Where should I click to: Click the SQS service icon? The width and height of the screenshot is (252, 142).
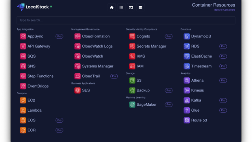point(23,56)
